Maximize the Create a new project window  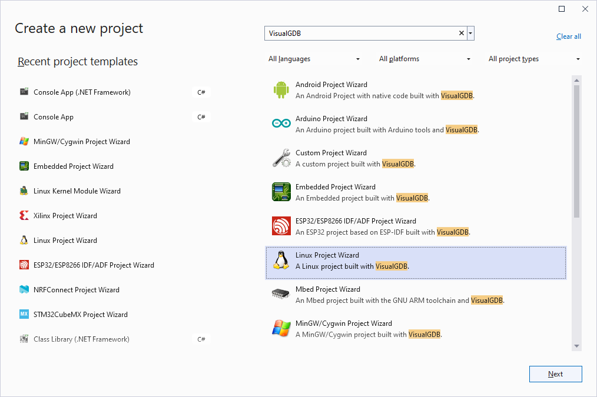(x=562, y=9)
